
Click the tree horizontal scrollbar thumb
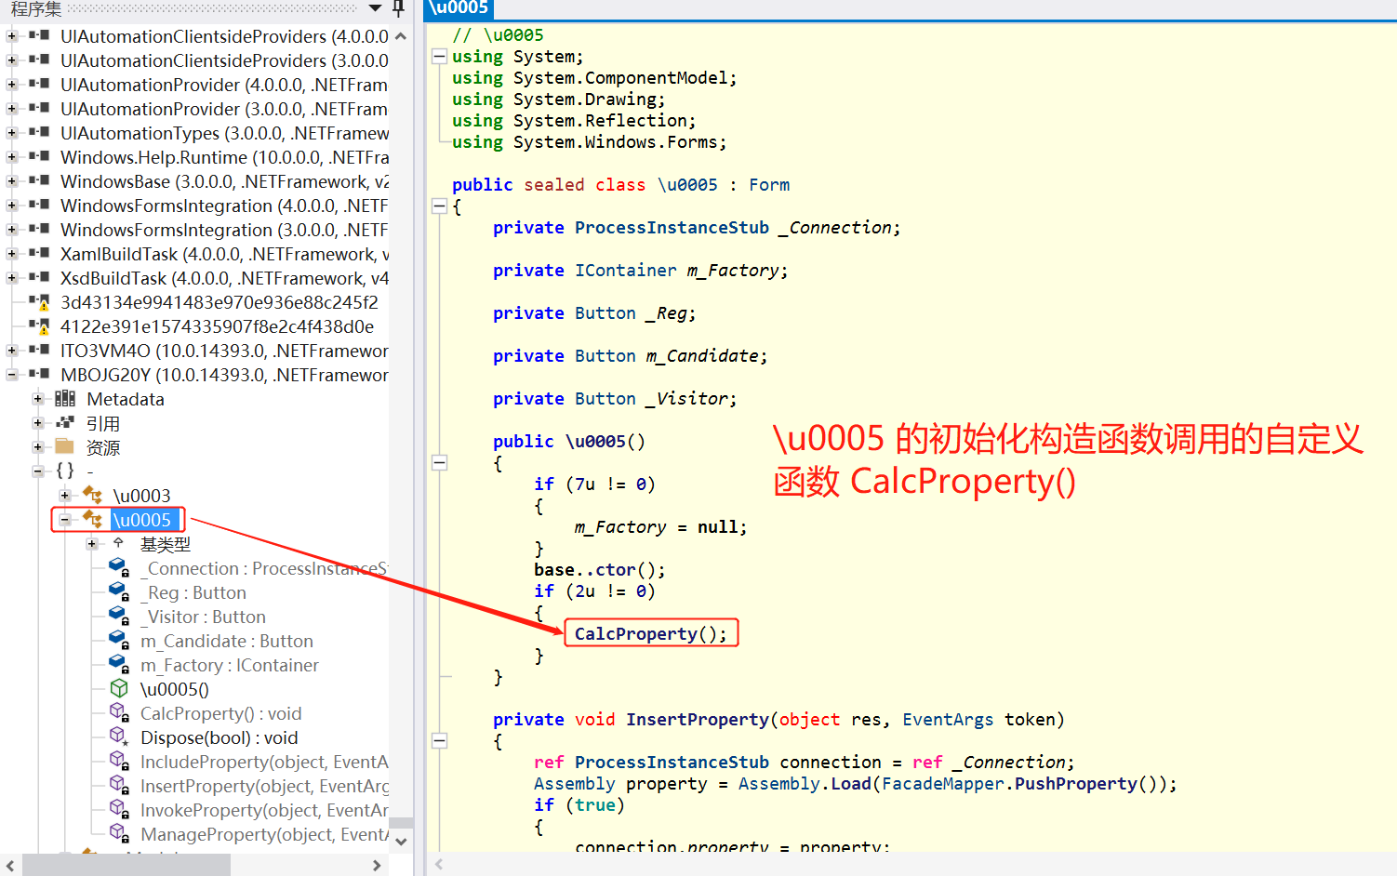click(126, 865)
